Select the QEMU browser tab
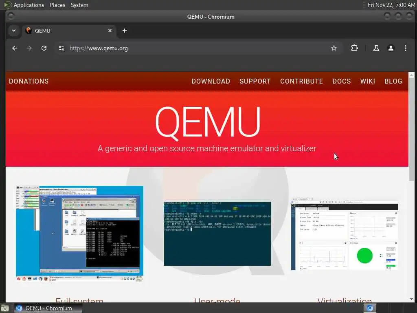 pyautogui.click(x=69, y=31)
